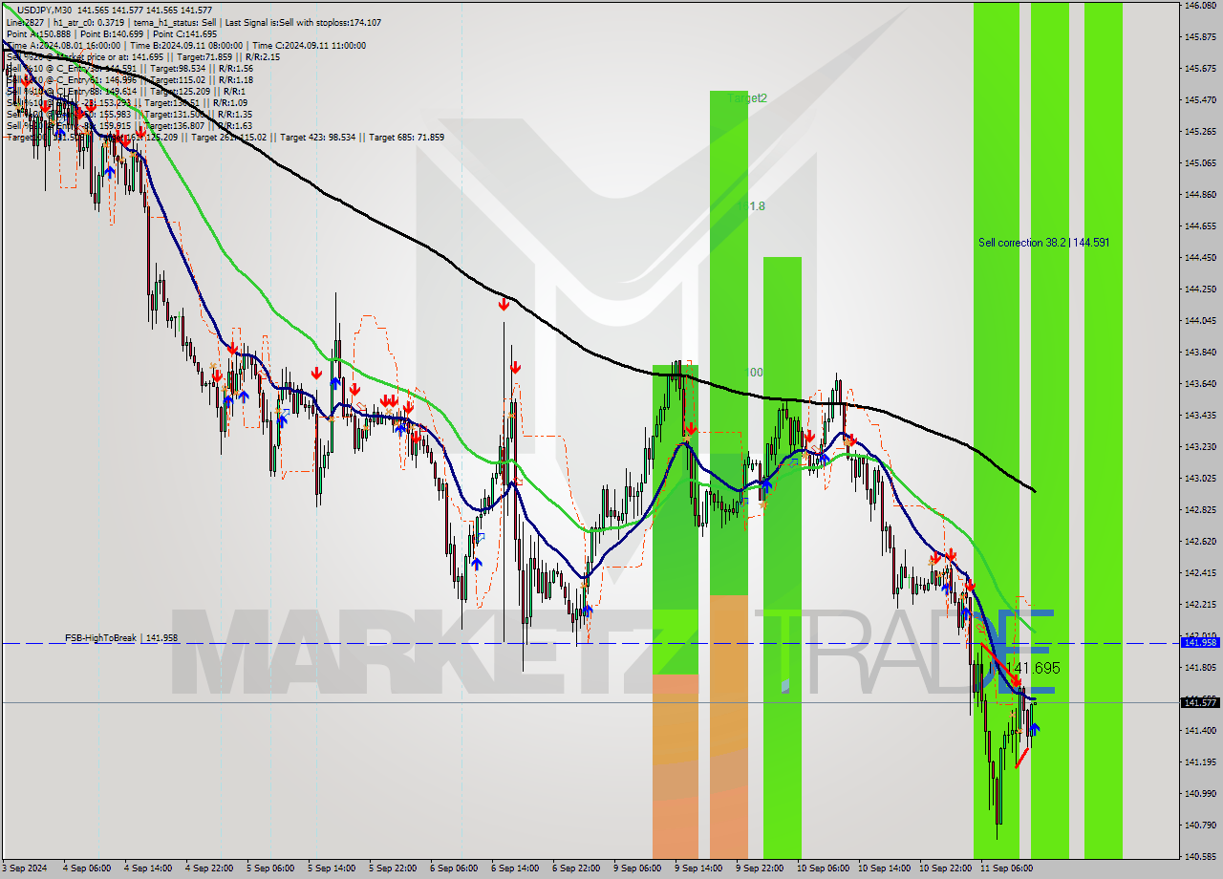The width and height of the screenshot is (1223, 879).
Task: Click the red sell arrow at the 9 Sep 14:00 peak
Action: 690,429
